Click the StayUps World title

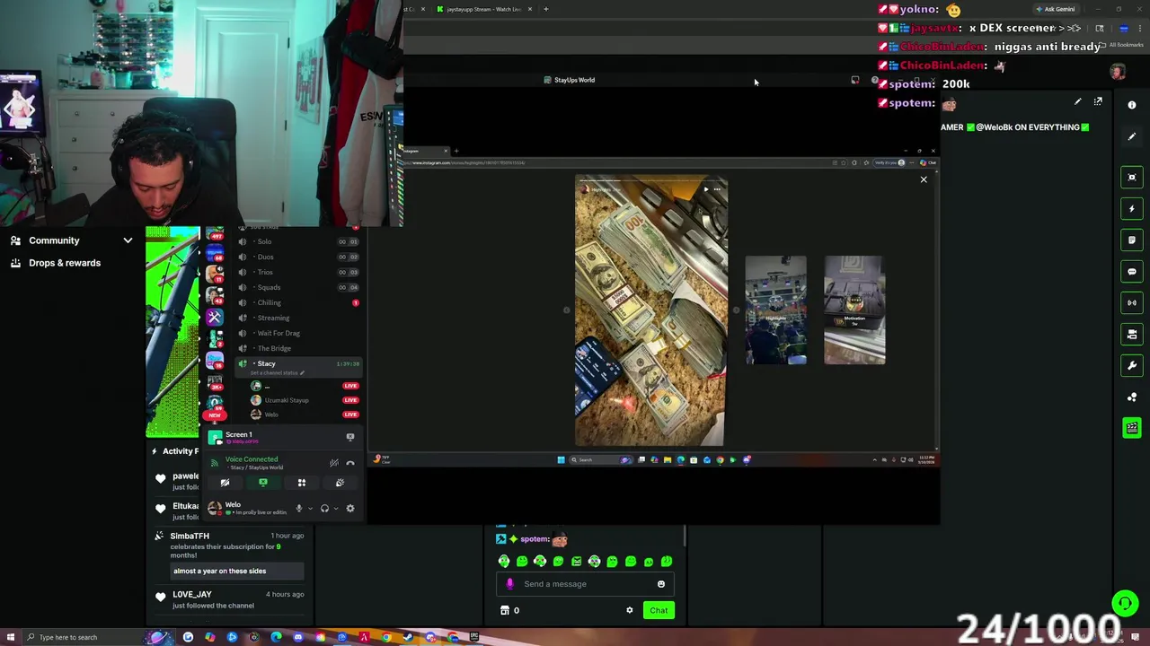(x=574, y=80)
